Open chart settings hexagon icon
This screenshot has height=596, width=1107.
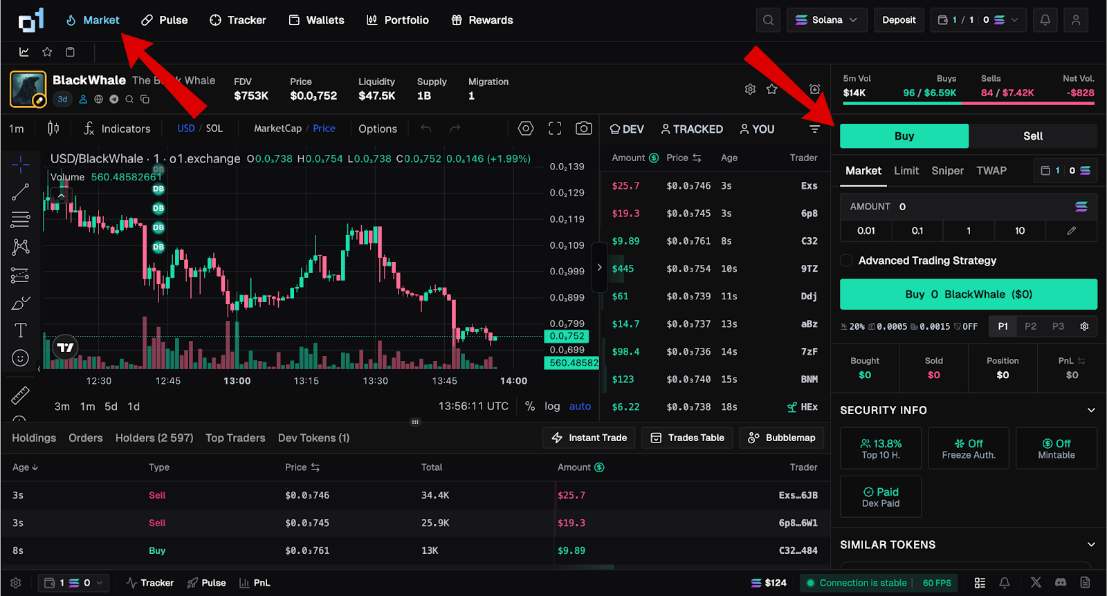[526, 129]
